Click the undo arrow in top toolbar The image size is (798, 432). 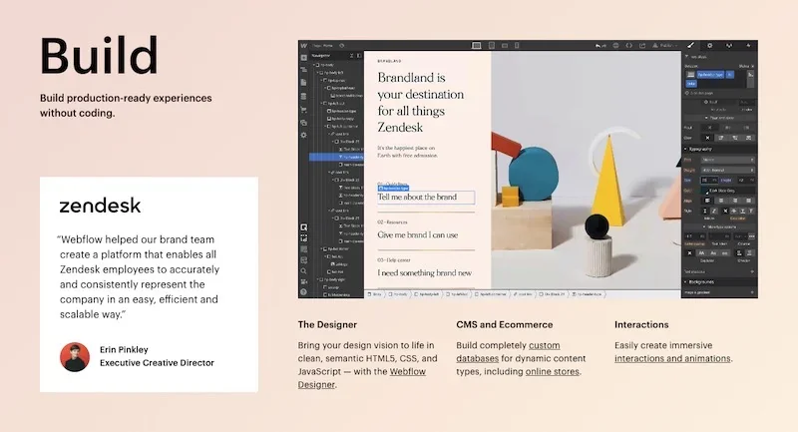tap(598, 46)
